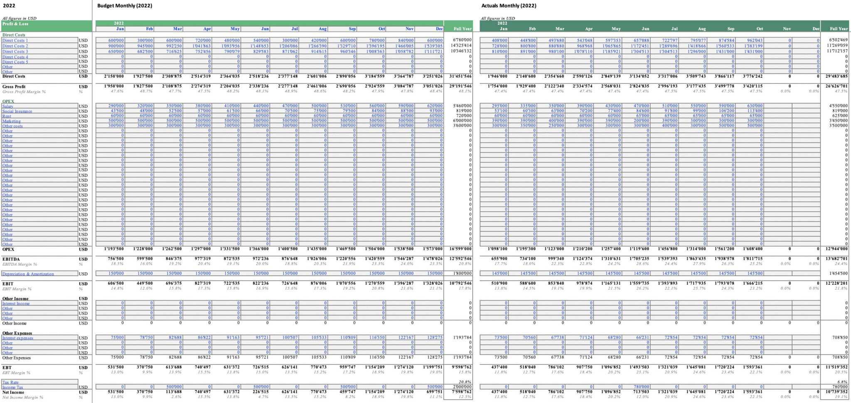Screen dimensions: 851x403
Task: Select budget interest expenses cell 75'000
Action: (110, 338)
